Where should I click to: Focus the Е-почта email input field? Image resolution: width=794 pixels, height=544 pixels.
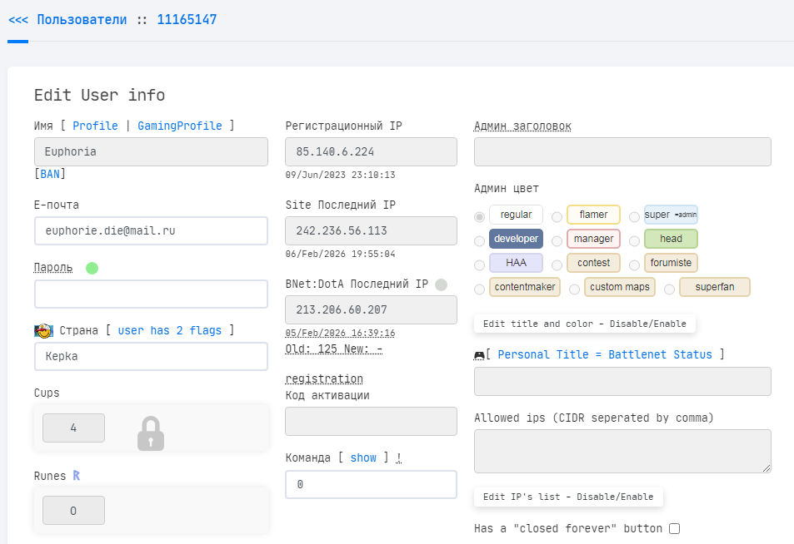point(151,230)
